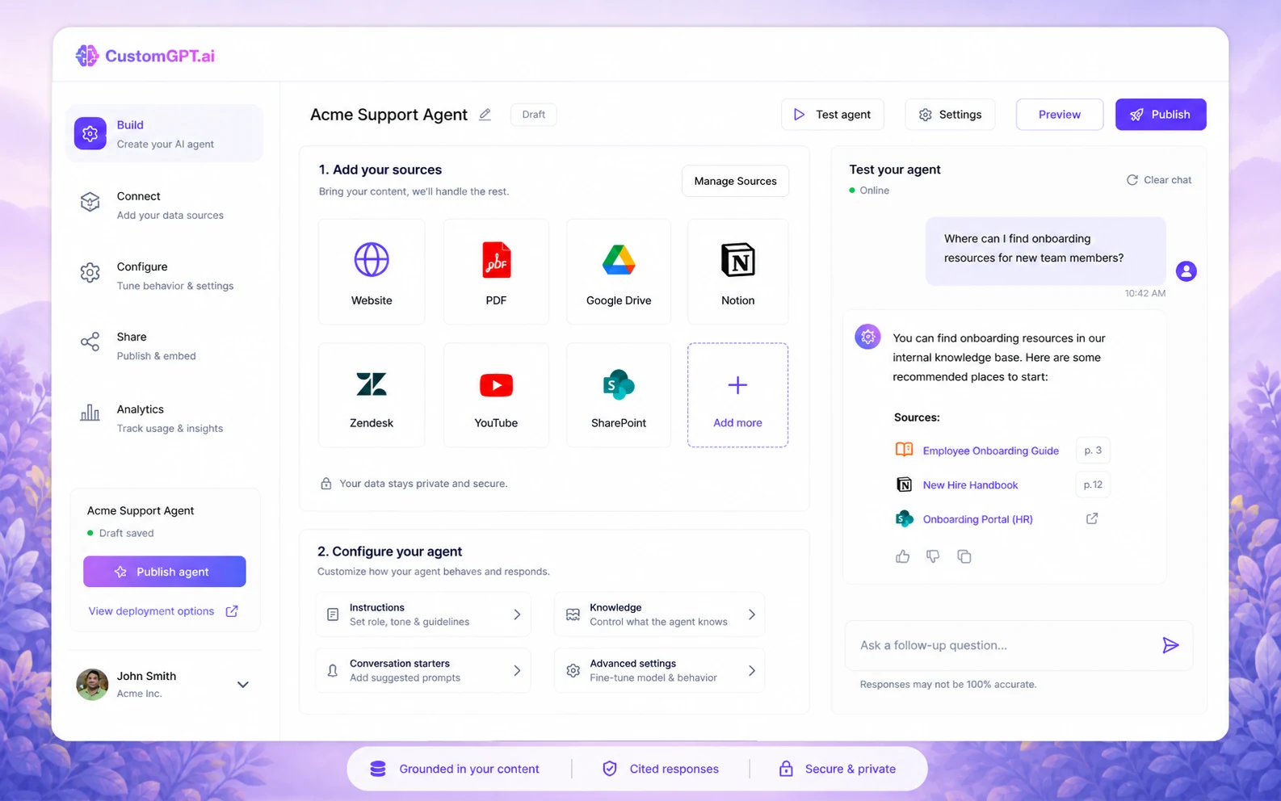Click the Conversation starters bell icon
Viewport: 1281px width, 801px height.
333,670
